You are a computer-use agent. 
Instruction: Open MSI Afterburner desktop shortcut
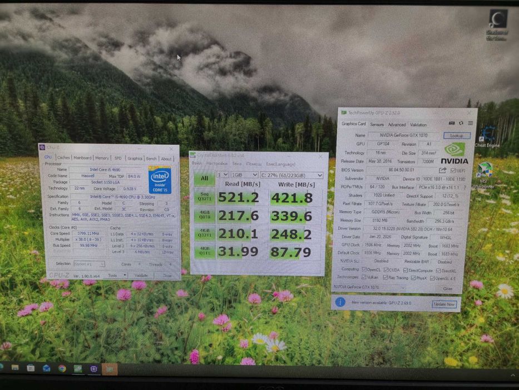484,175
